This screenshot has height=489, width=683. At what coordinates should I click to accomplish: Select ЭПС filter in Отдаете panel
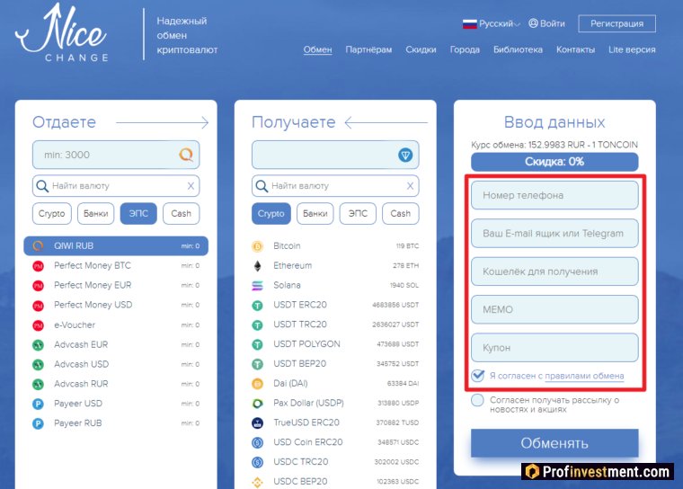point(138,214)
